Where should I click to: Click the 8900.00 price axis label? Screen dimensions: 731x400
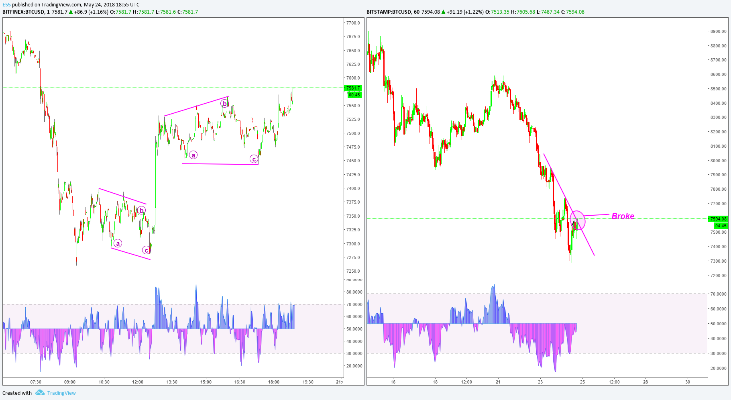tap(719, 31)
